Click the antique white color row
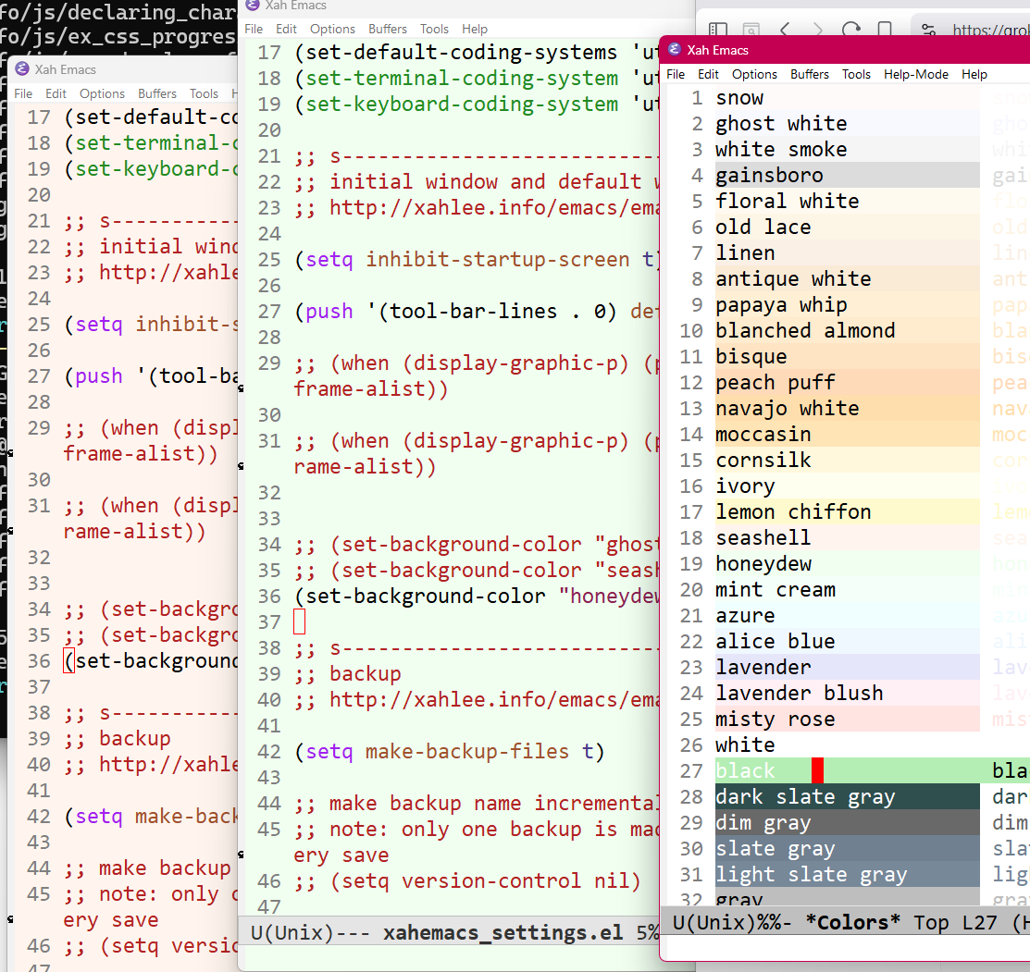This screenshot has width=1030, height=972. point(848,279)
